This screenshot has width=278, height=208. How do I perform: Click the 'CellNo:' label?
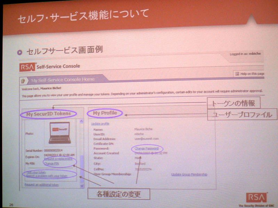click(x=99, y=169)
